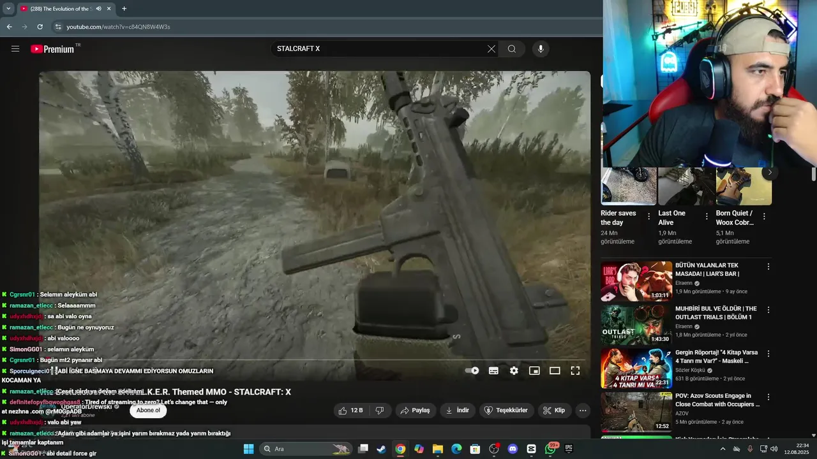Image resolution: width=817 pixels, height=459 pixels.
Task: Start voice search with microphone icon
Action: 541,49
